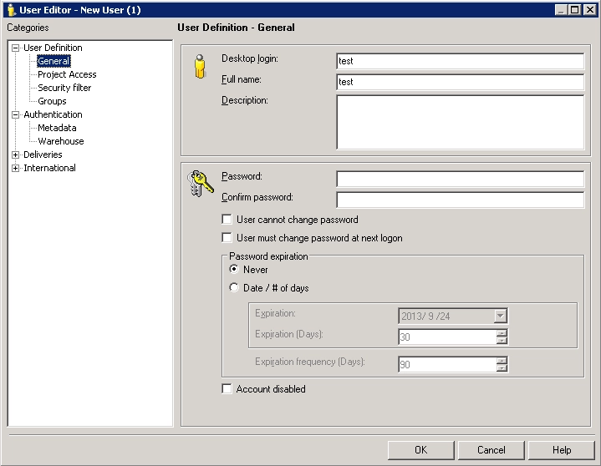Open the Security filter category
The image size is (601, 466).
(x=64, y=88)
